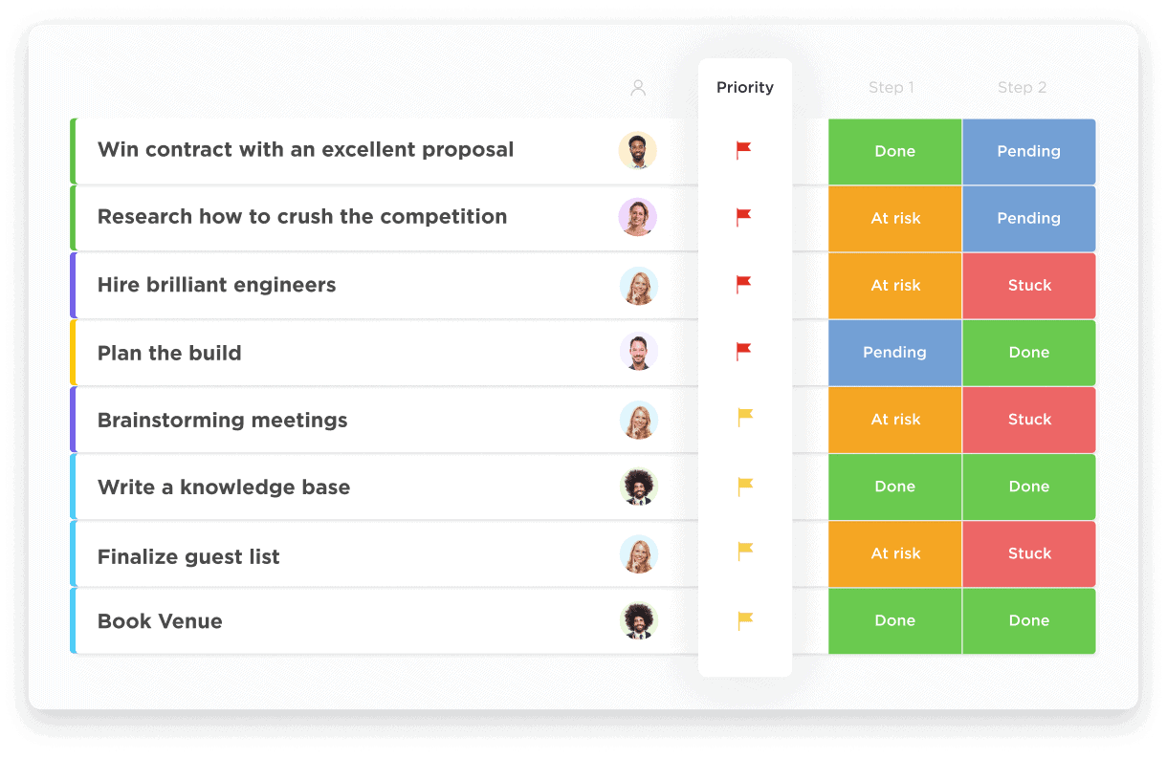Click assignee avatar on Research competition row
The height and width of the screenshot is (758, 1167).
click(637, 217)
